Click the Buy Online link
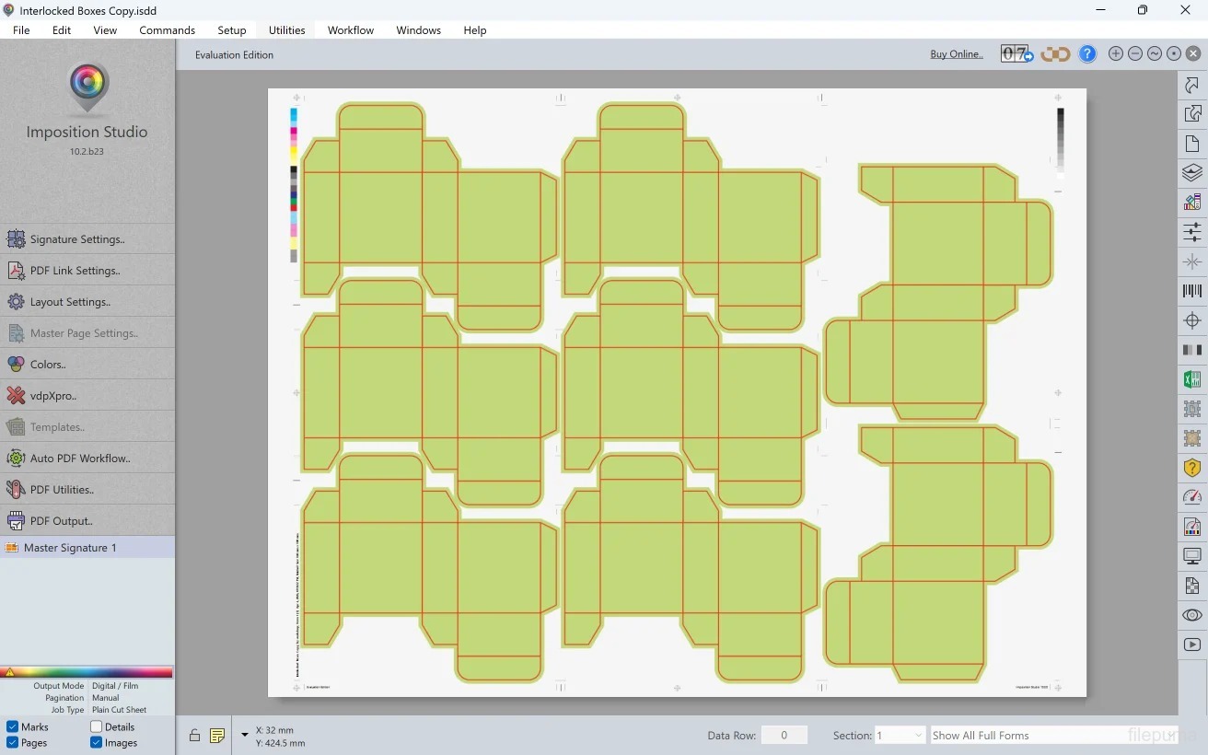Image resolution: width=1208 pixels, height=755 pixels. tap(956, 54)
